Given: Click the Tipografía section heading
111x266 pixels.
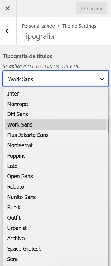Looking at the screenshot, I should point(38,36).
